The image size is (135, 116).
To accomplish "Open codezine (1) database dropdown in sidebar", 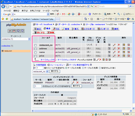I will pyautogui.click(x=16, y=39).
